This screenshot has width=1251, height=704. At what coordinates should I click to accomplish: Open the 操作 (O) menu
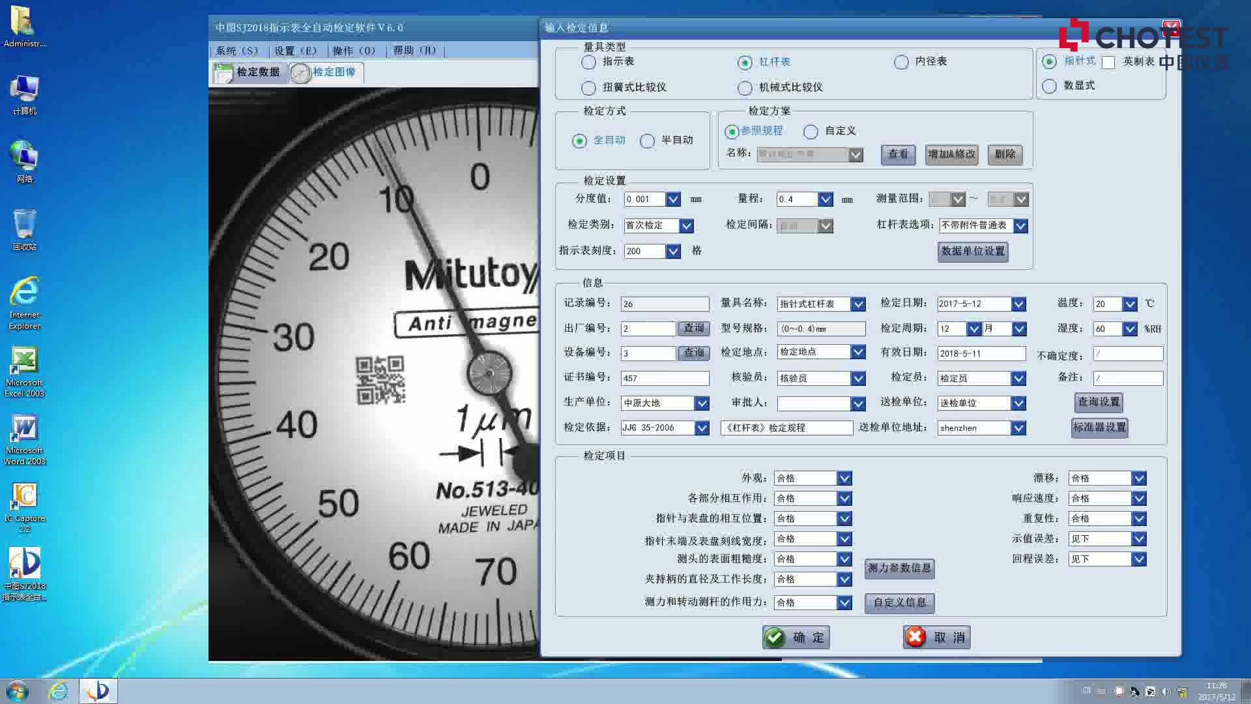pyautogui.click(x=354, y=51)
